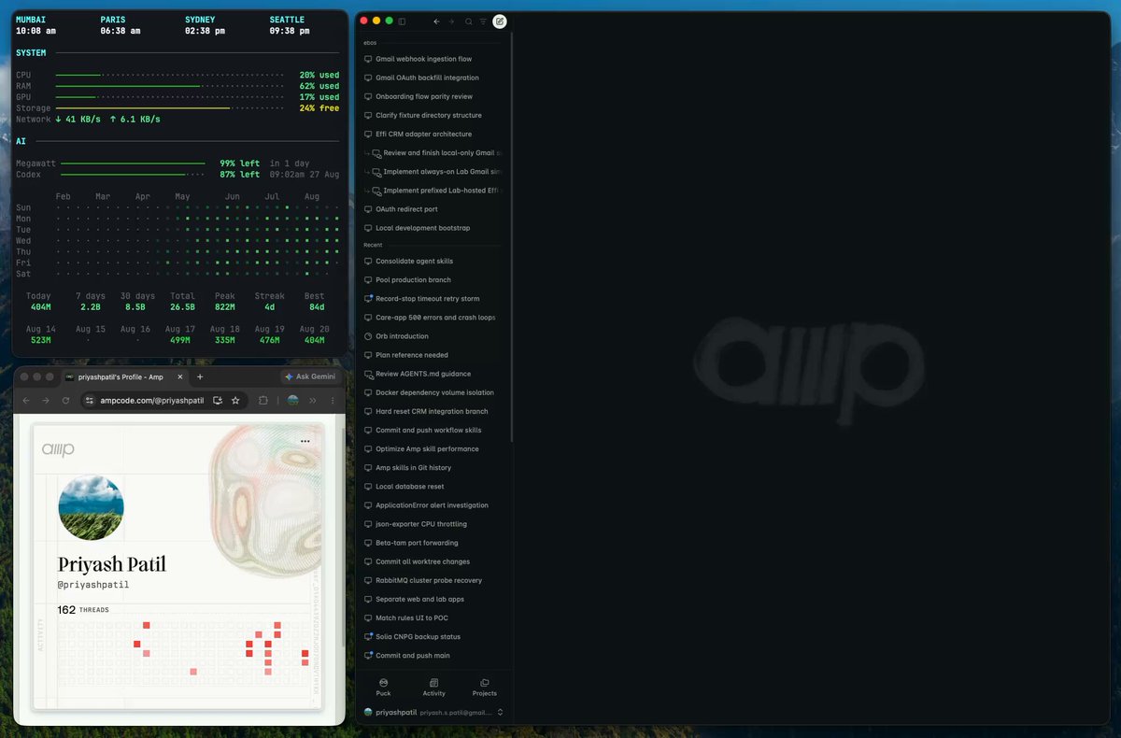Open the three-dot menu on the profile card
Image resolution: width=1121 pixels, height=738 pixels.
[305, 441]
